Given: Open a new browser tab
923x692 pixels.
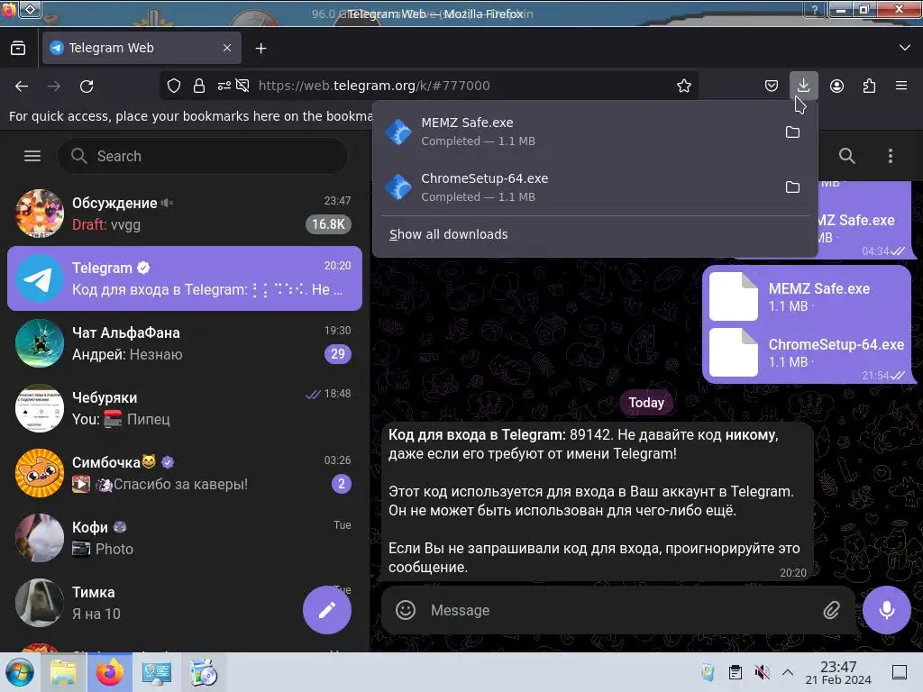Looking at the screenshot, I should 260,49.
